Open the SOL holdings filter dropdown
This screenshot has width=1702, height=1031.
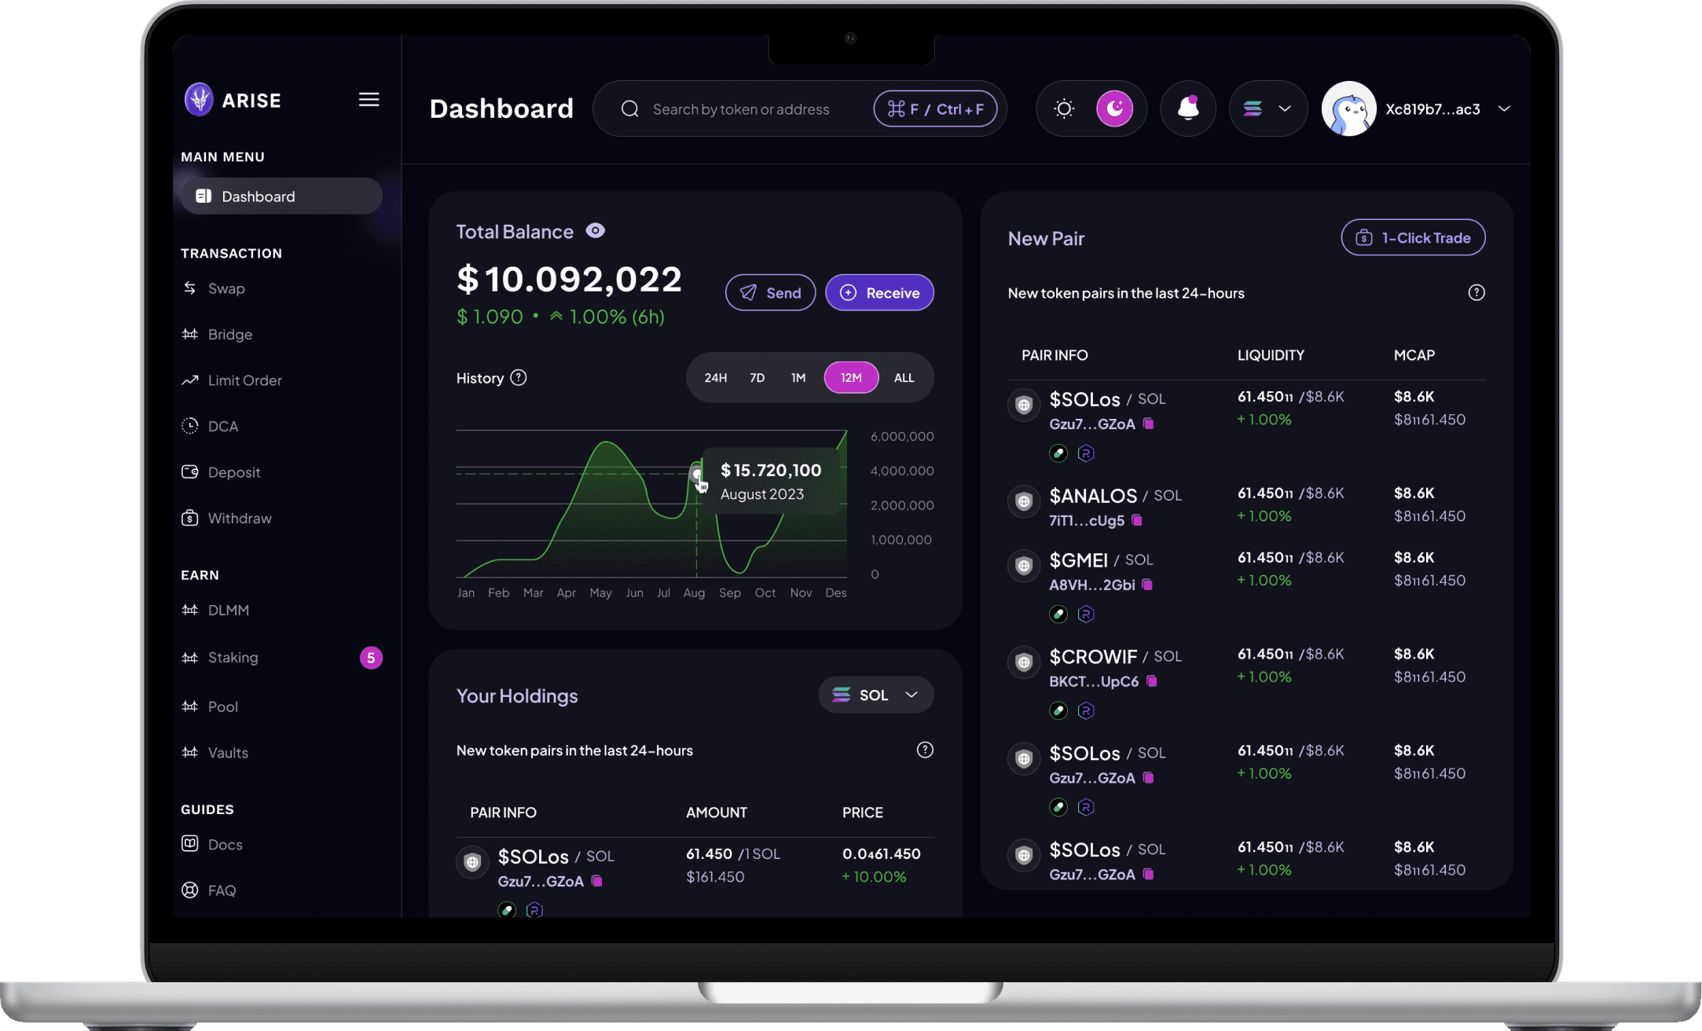pos(875,695)
